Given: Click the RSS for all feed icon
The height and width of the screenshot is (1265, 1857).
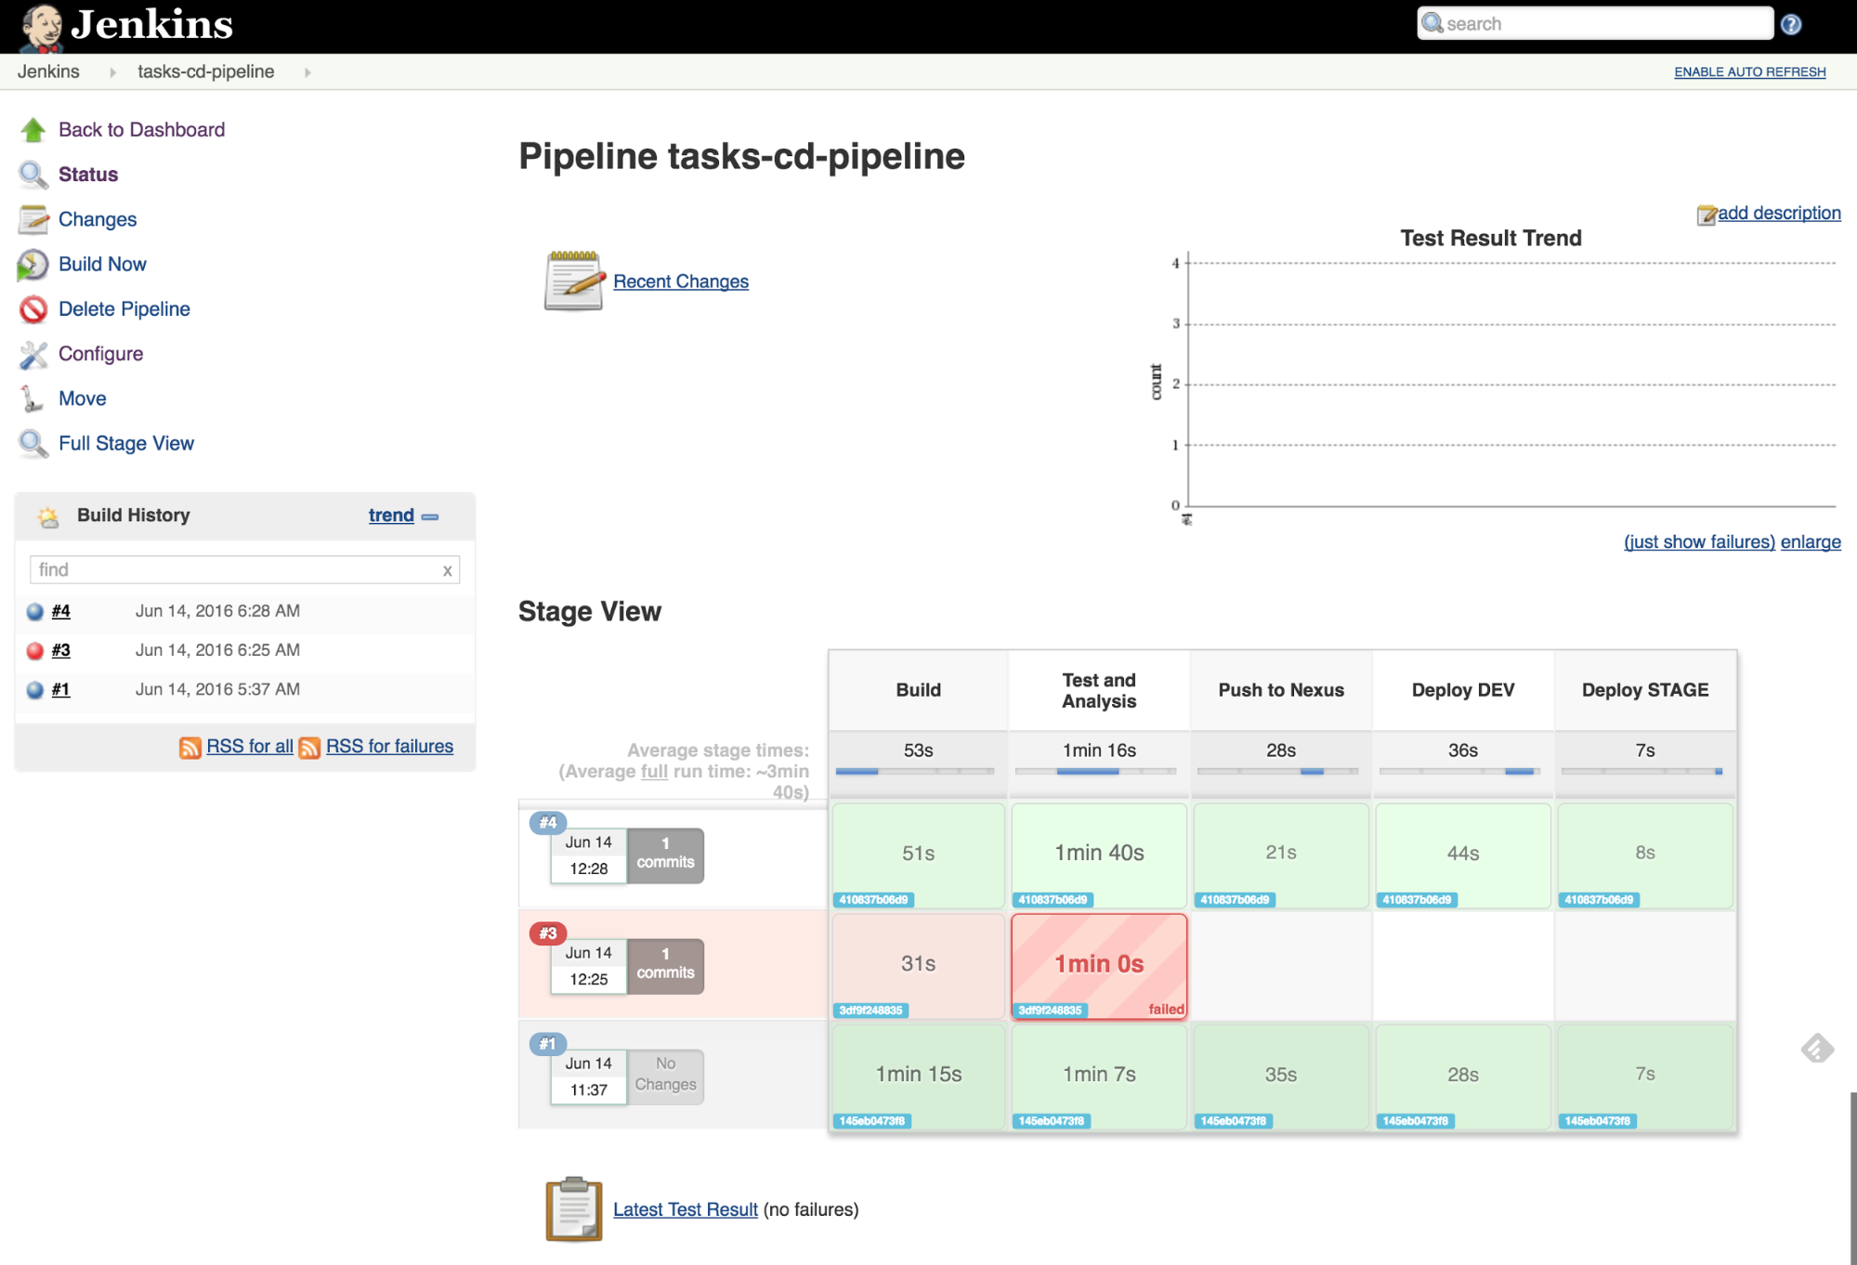Looking at the screenshot, I should [190, 748].
